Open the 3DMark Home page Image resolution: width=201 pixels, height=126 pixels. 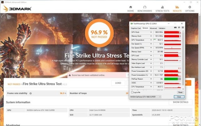click(130, 9)
